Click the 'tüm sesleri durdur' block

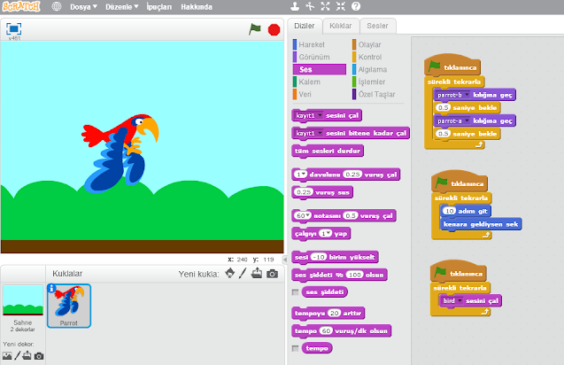(328, 151)
